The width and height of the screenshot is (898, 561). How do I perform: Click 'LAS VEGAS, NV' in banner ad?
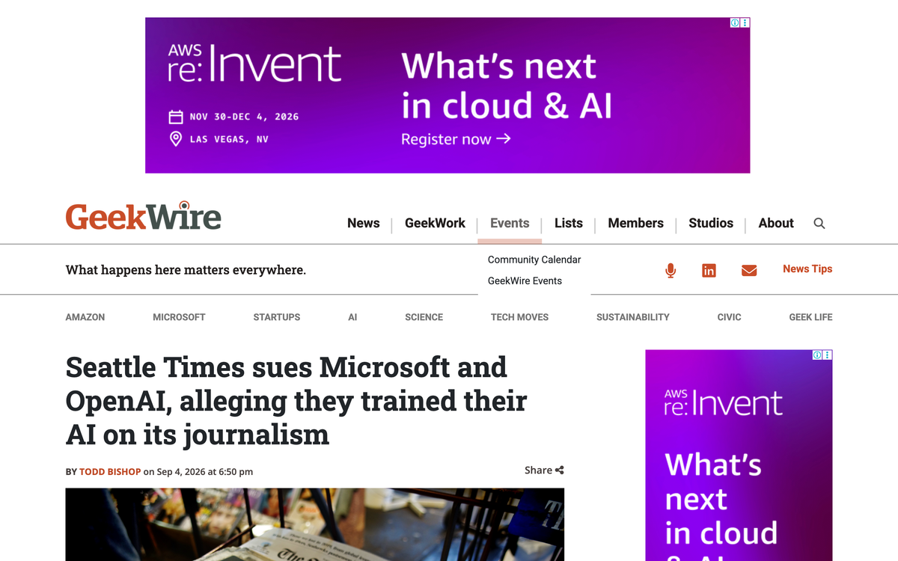tap(229, 139)
